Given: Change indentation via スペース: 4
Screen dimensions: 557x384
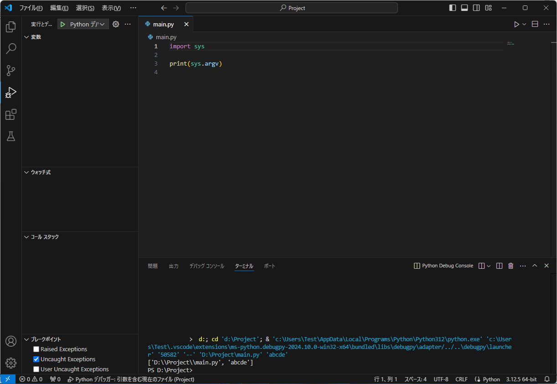Looking at the screenshot, I should coord(416,379).
